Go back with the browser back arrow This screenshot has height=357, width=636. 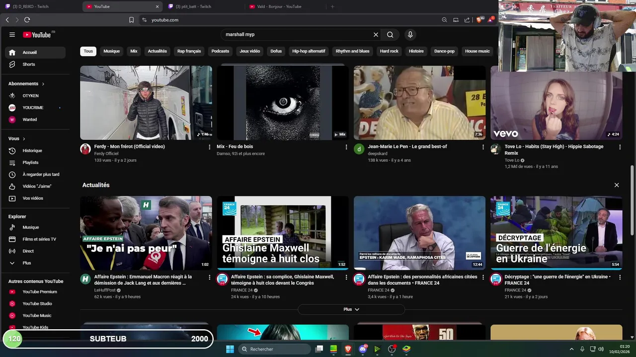(x=7, y=20)
